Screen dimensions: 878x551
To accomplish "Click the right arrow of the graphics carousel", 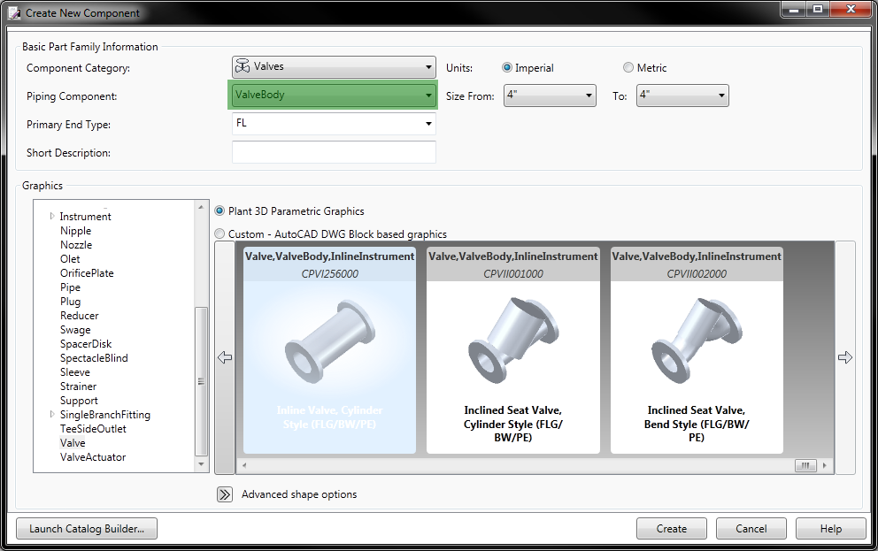I will click(845, 357).
